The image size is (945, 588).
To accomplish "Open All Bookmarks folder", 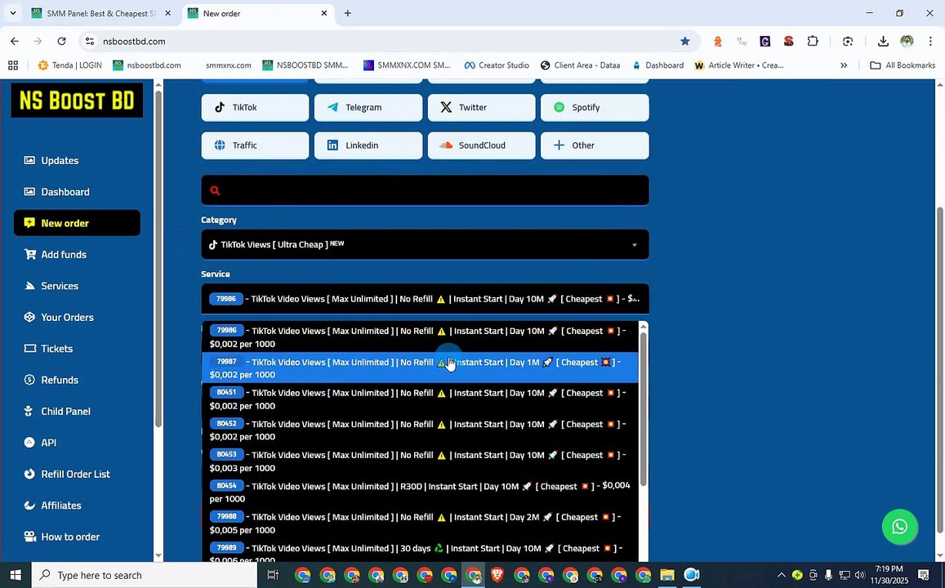I will (x=903, y=65).
